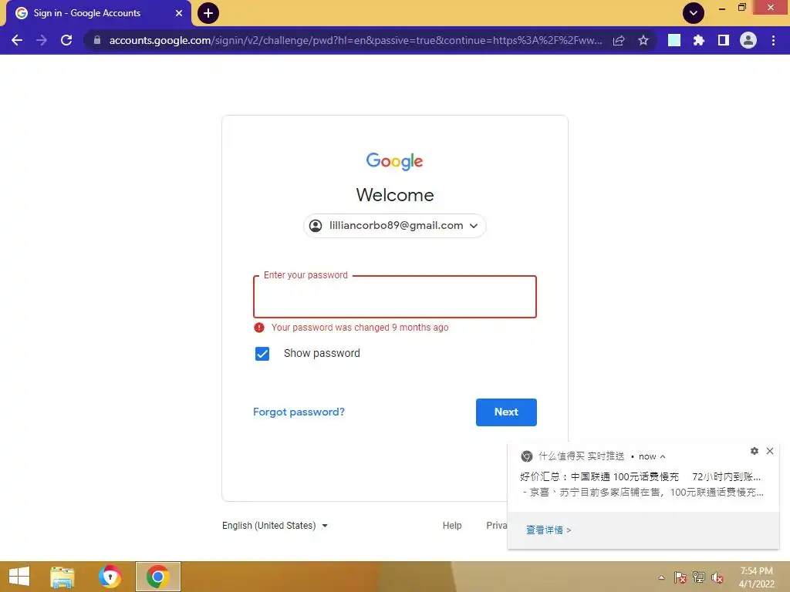
Task: Click the Google logo
Action: click(x=394, y=161)
